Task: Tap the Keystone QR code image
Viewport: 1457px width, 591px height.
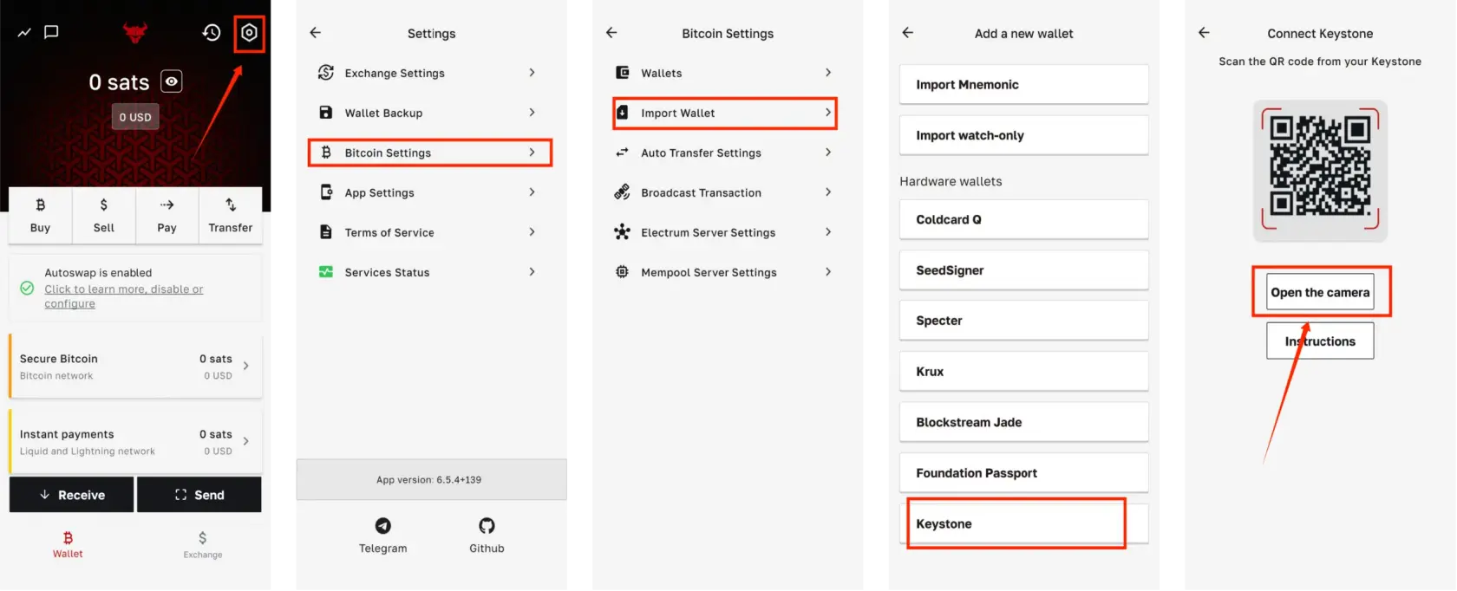Action: [x=1319, y=169]
